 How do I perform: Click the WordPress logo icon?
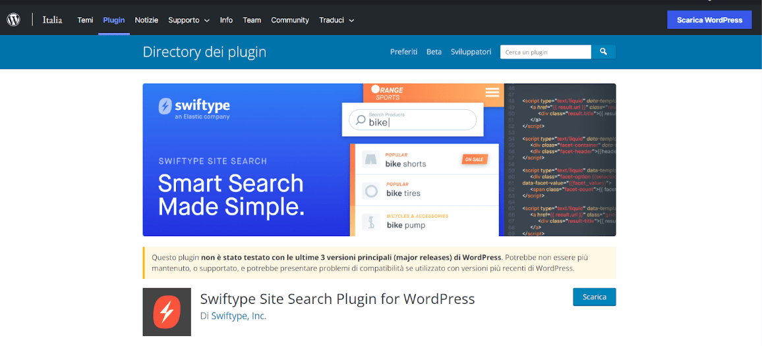pyautogui.click(x=14, y=20)
